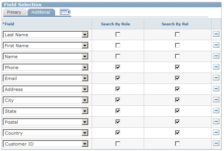This screenshot has width=224, height=151.
Task: Uncheck Search By Rel for City
Action: (177, 100)
